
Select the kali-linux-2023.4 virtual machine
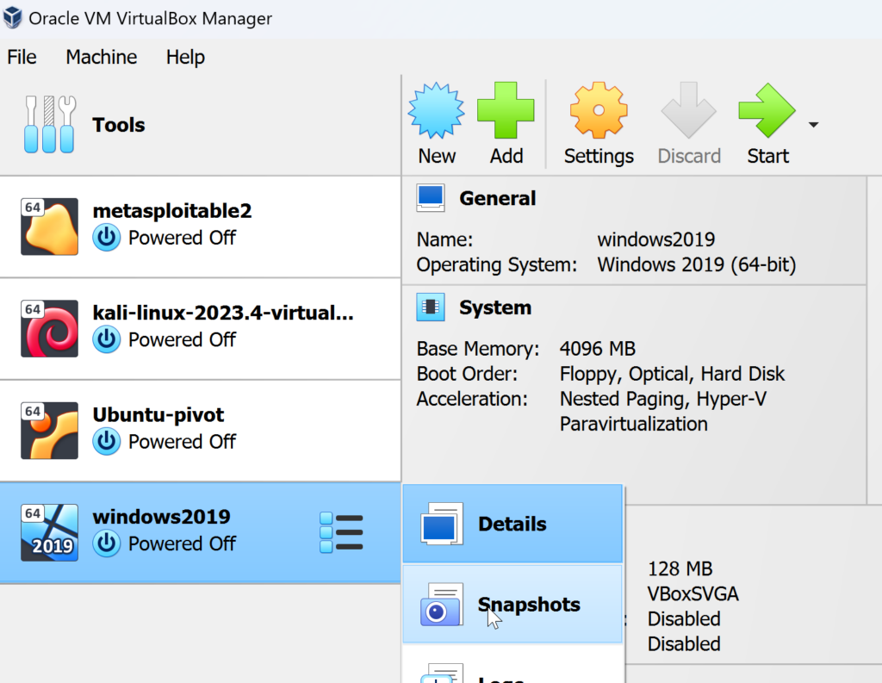tap(200, 329)
